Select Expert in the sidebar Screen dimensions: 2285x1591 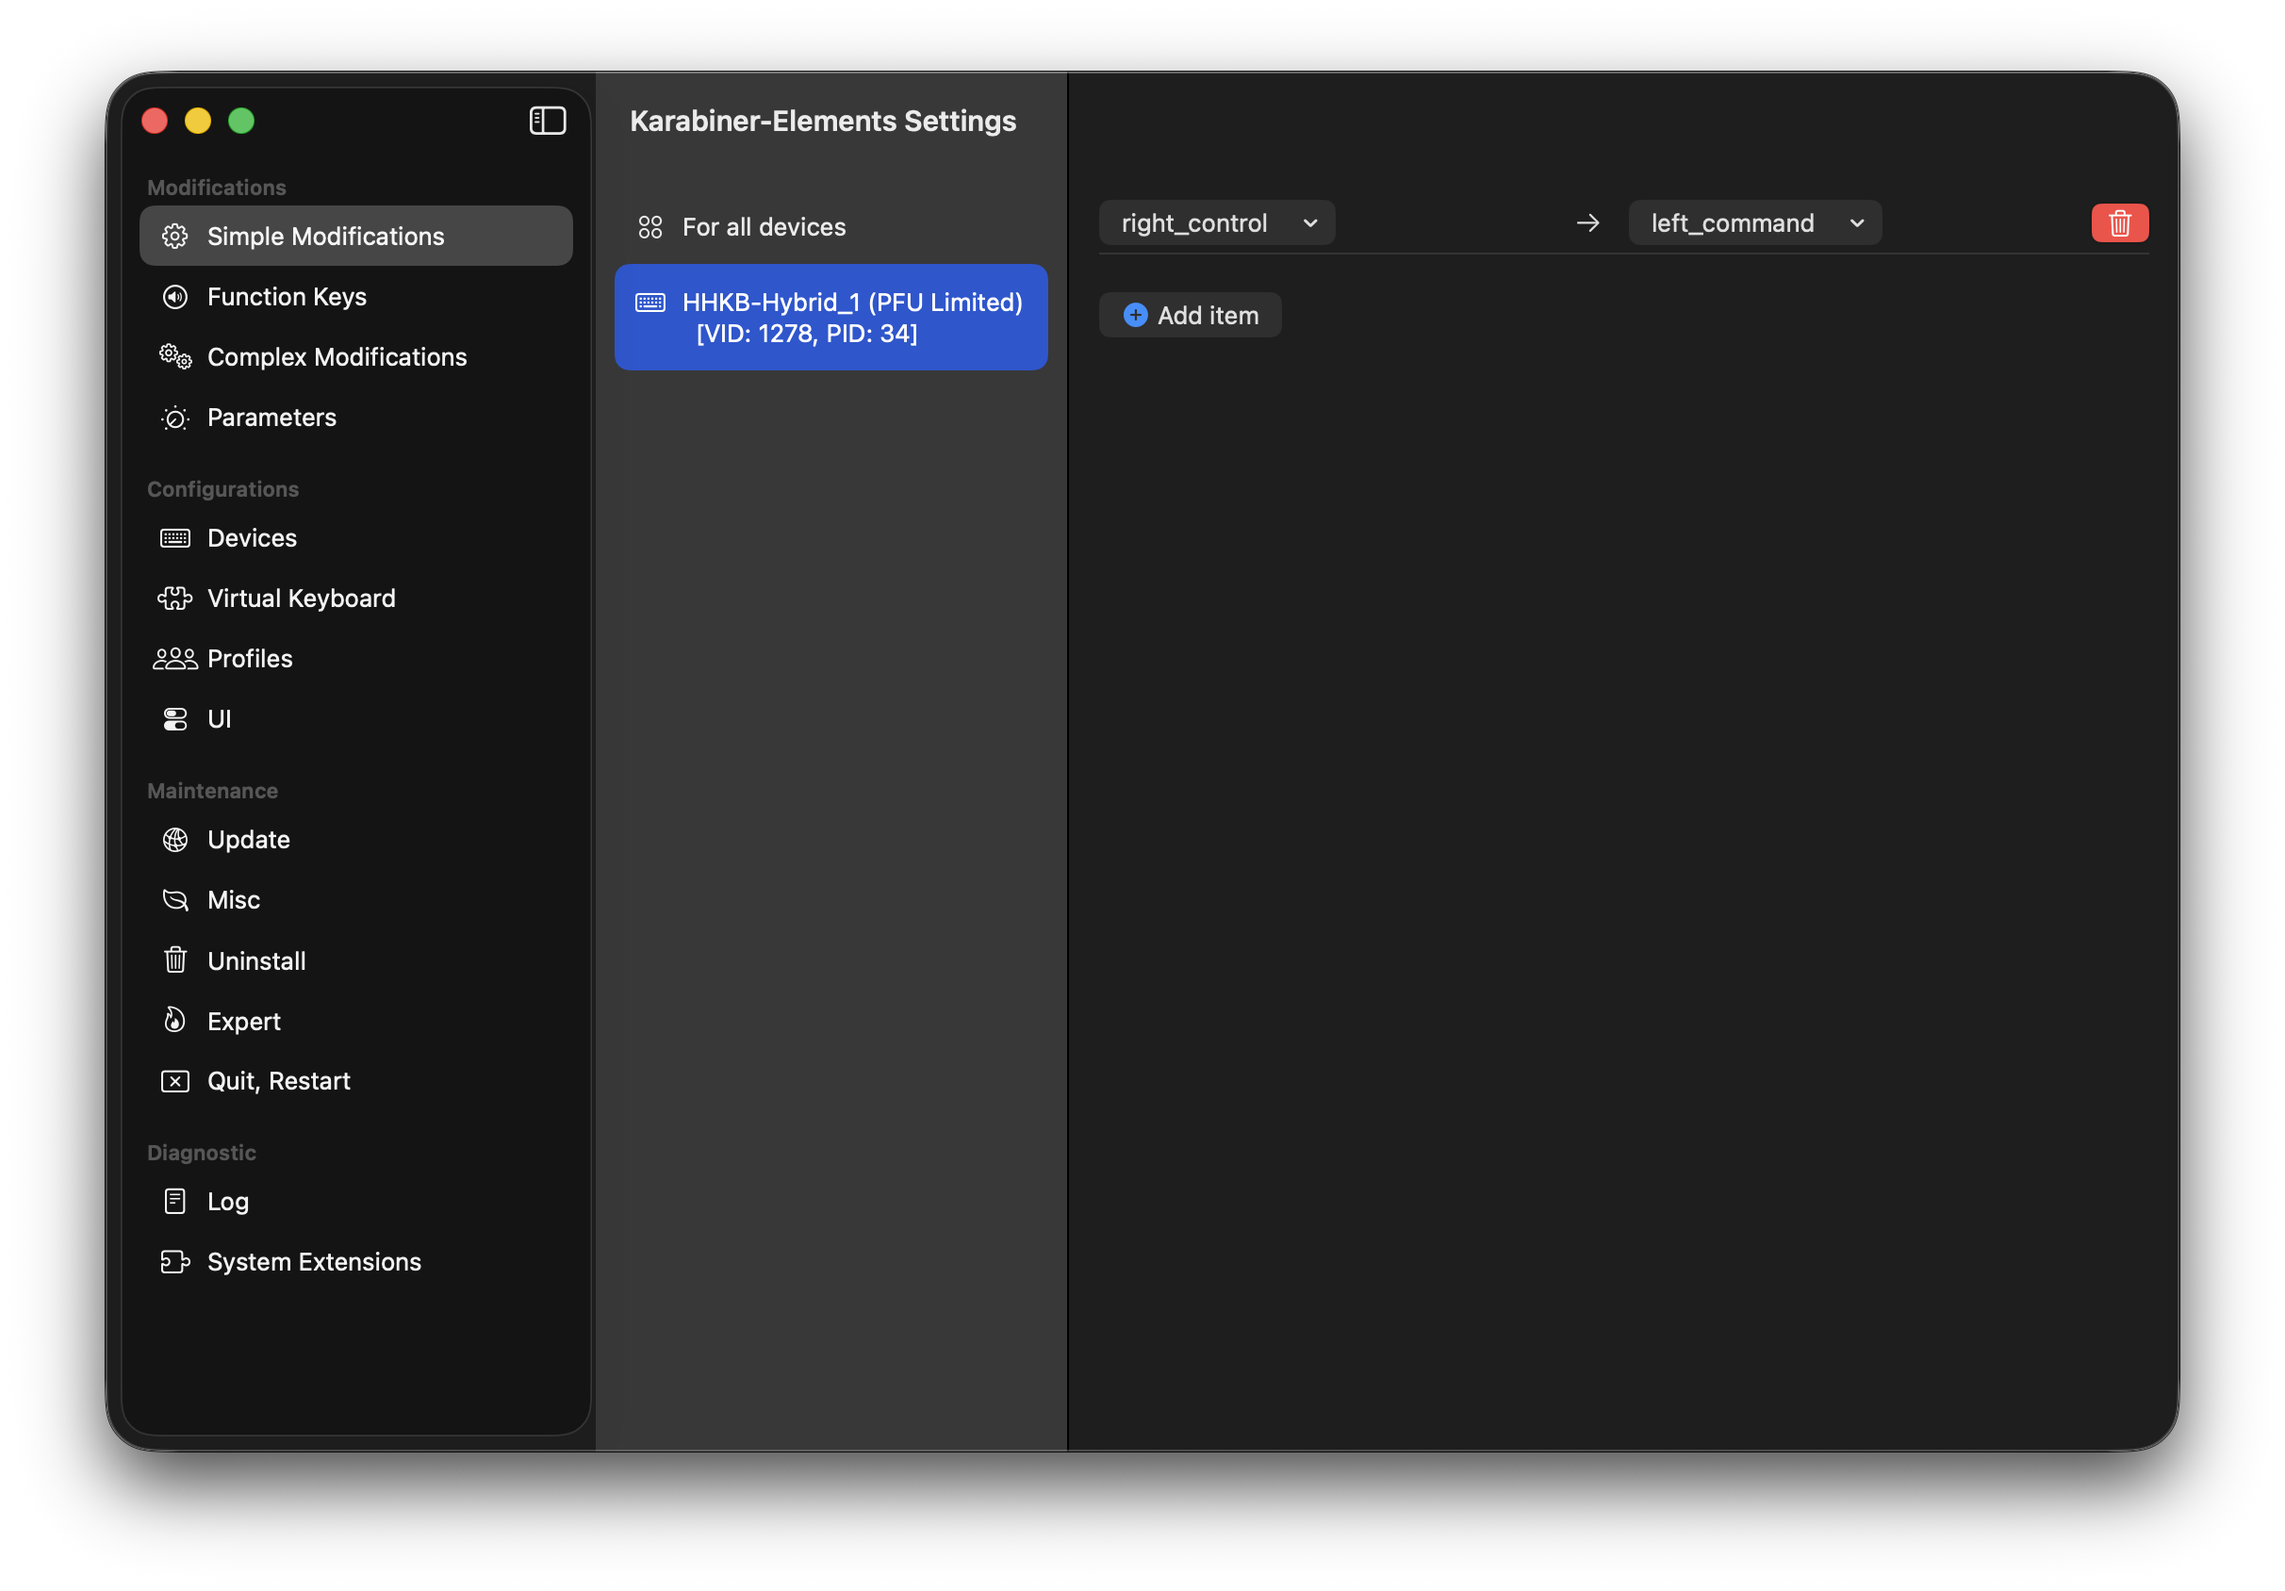pos(356,1021)
